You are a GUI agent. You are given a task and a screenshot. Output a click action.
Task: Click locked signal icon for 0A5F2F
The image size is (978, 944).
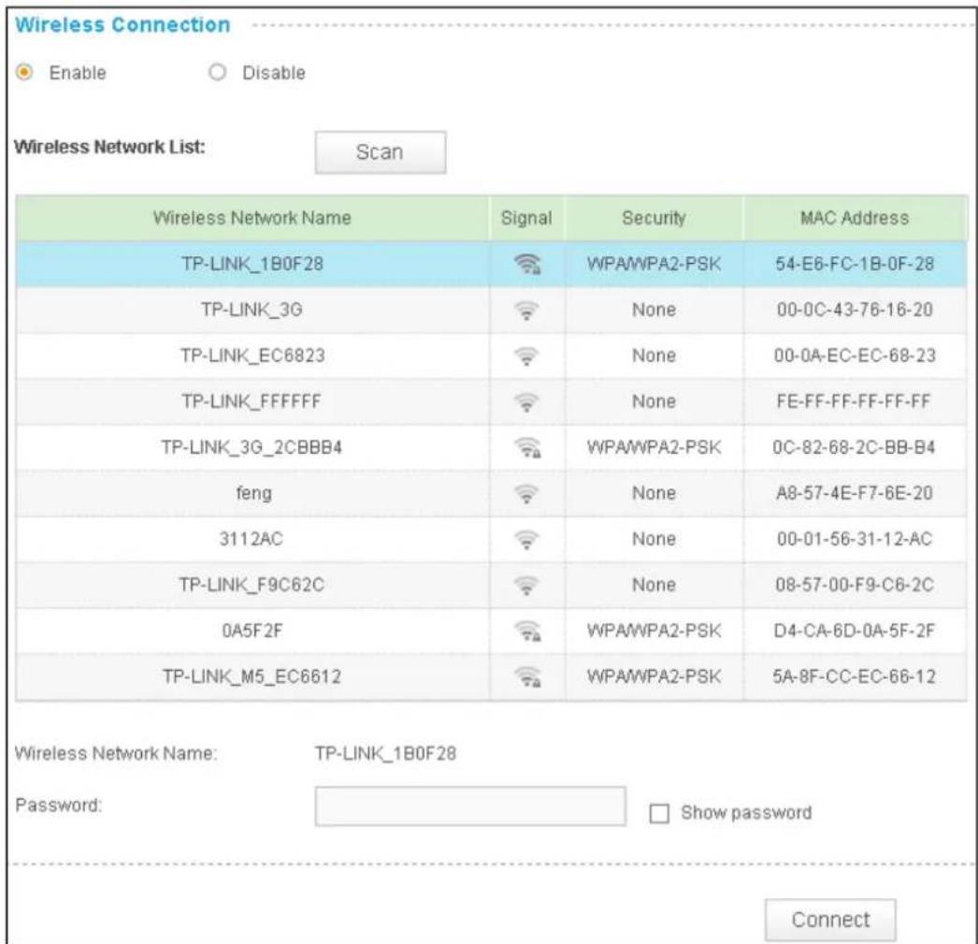(x=527, y=631)
